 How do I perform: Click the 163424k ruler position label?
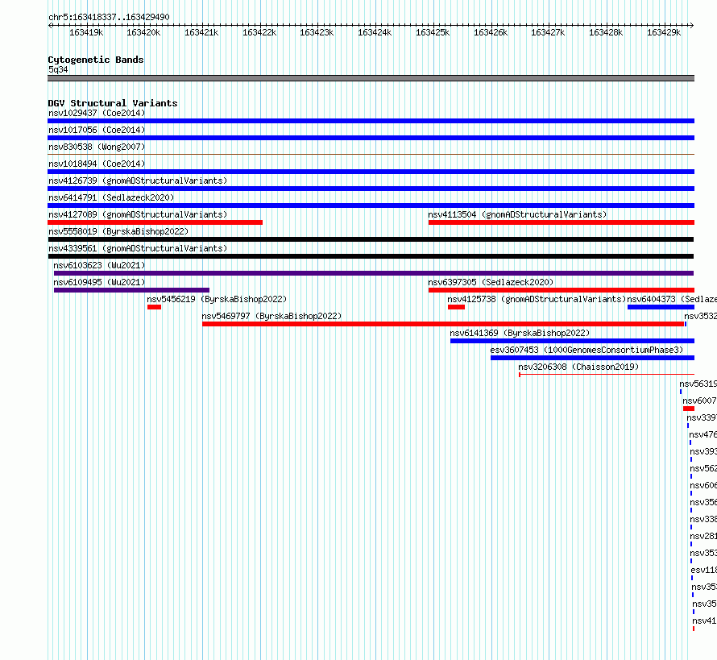pyautogui.click(x=375, y=33)
